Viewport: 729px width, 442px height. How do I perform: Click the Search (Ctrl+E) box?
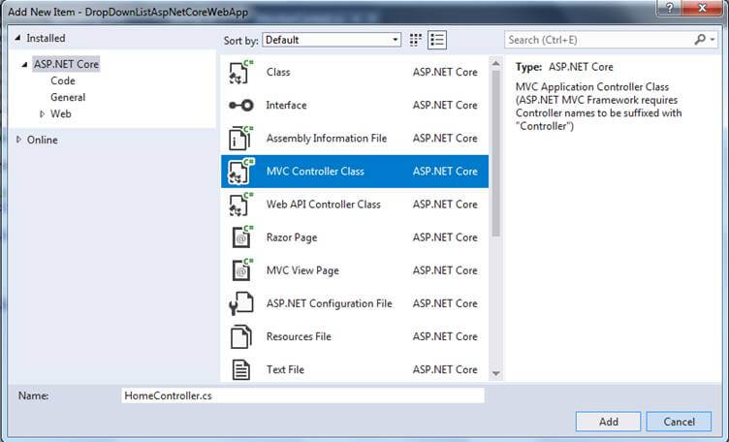coord(599,40)
